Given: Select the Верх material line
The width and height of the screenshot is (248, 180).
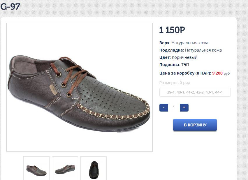Looking at the screenshot, I should pos(184,43).
